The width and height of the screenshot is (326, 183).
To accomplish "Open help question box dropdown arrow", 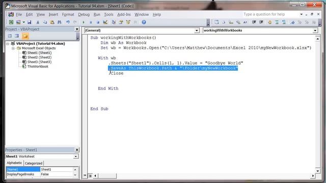I will (x=301, y=14).
